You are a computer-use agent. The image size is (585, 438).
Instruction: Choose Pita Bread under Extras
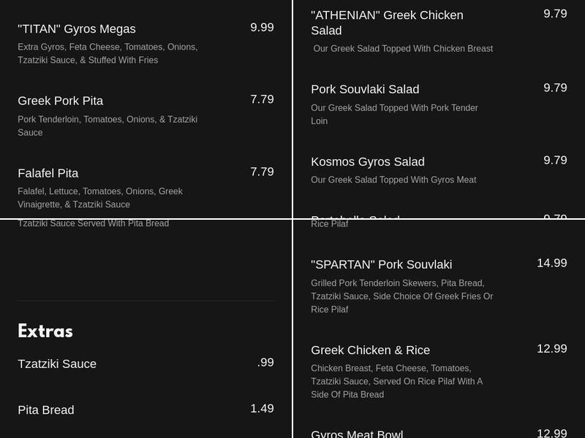(46, 410)
